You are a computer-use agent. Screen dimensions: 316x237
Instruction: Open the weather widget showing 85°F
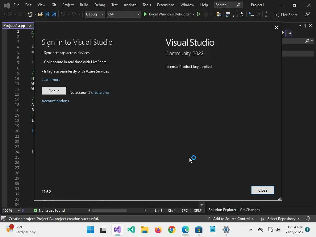[21, 230]
